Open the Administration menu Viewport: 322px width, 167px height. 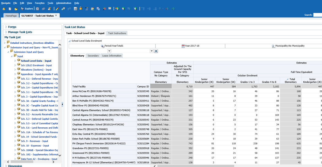[x=63, y=3]
